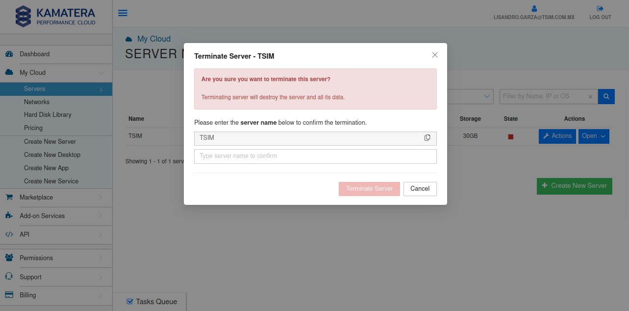
Task: Select Hard Disk Library menu item
Action: pyautogui.click(x=48, y=115)
